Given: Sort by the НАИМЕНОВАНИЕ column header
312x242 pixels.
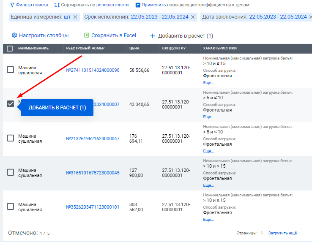Looking at the screenshot, I should tap(33, 48).
